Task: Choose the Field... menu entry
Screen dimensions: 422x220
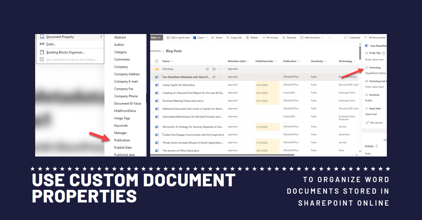Action: click(51, 44)
